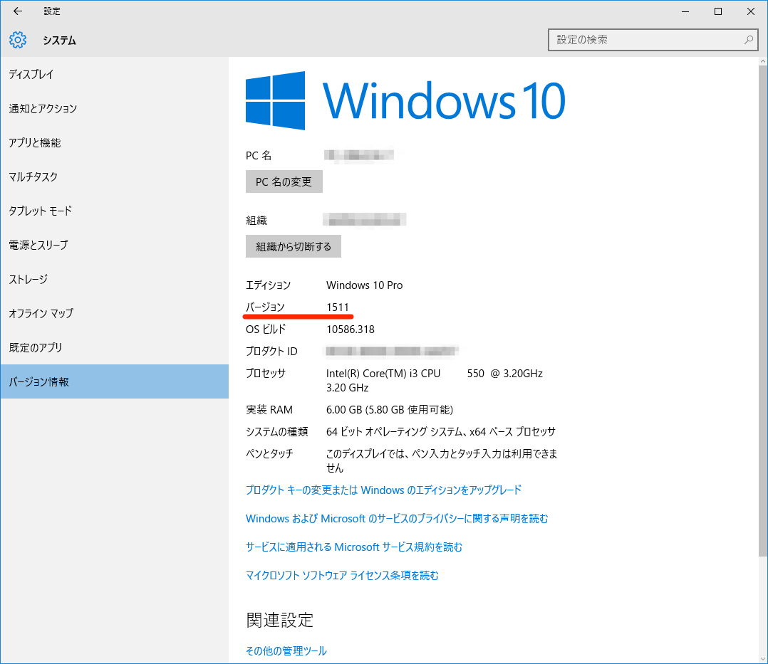The width and height of the screenshot is (768, 664).
Task: Click the System settings gear icon
Action: [18, 40]
